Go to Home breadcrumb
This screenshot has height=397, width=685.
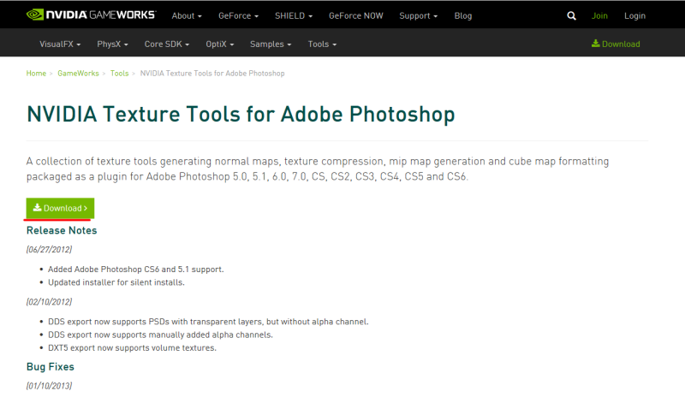(36, 74)
